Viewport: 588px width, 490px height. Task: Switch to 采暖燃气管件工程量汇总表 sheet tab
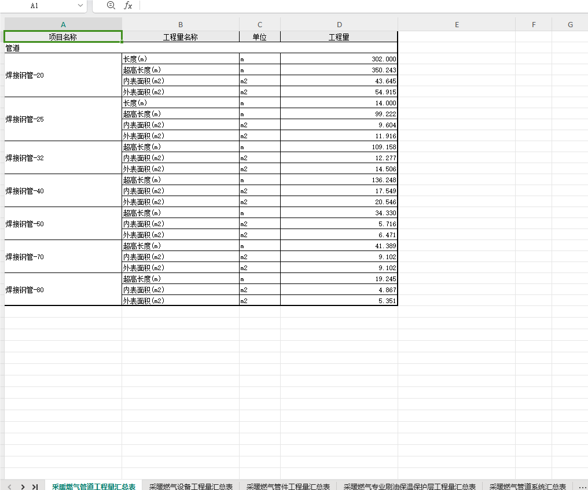288,487
